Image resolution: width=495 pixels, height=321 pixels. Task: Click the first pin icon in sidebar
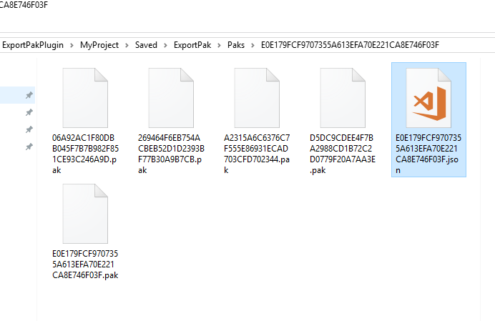pos(29,95)
